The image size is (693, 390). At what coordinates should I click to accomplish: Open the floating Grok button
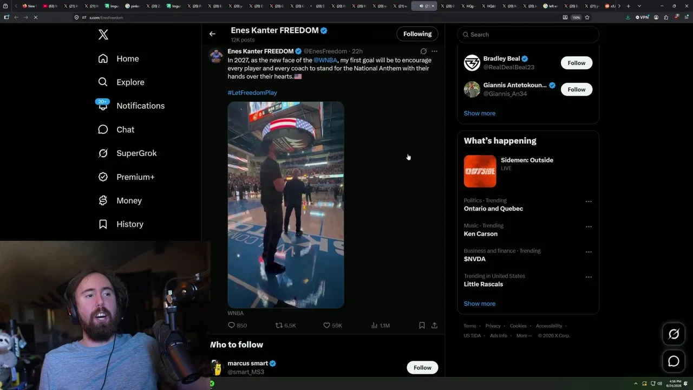pyautogui.click(x=674, y=334)
